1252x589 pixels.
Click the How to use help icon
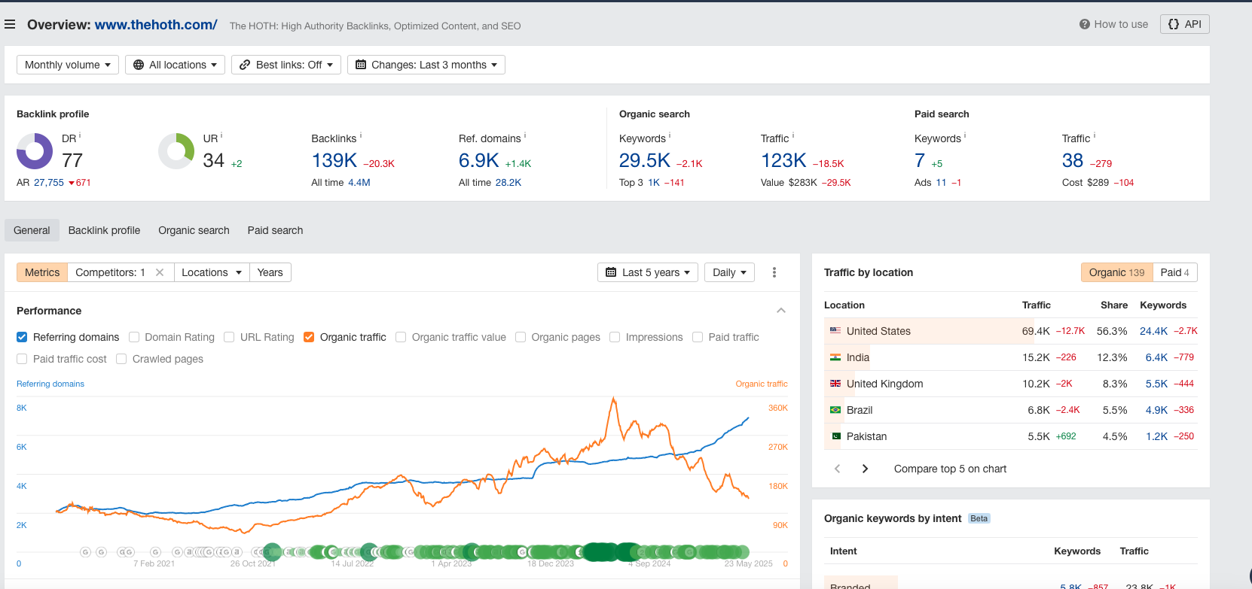[x=1085, y=24]
